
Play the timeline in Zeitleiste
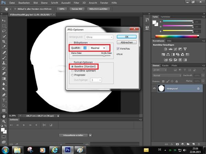(x=24, y=125)
